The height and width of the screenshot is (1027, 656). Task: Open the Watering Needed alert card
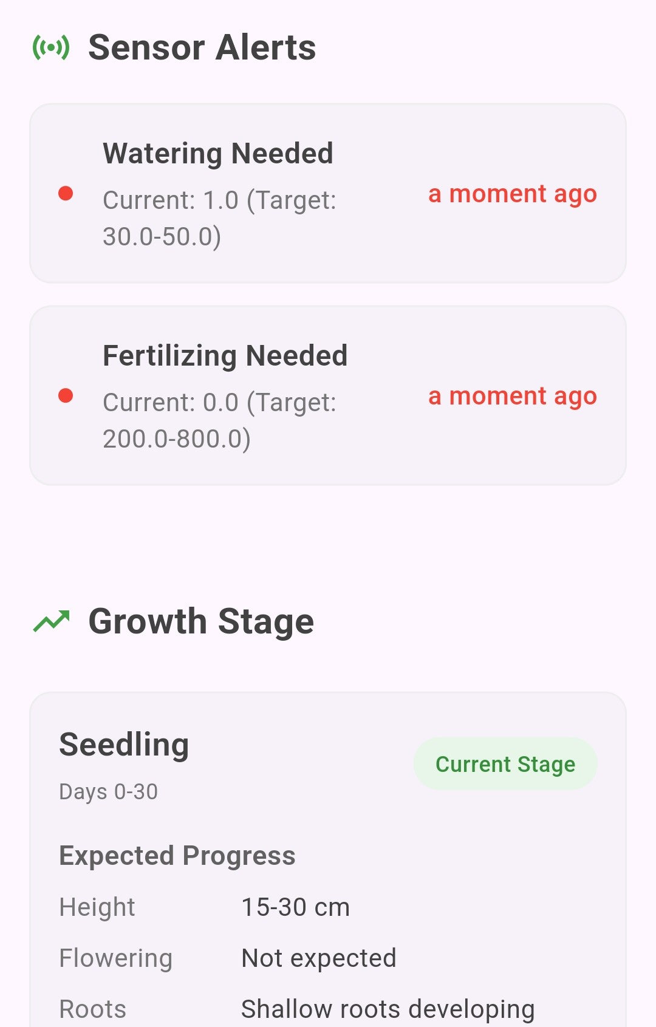tap(328, 193)
